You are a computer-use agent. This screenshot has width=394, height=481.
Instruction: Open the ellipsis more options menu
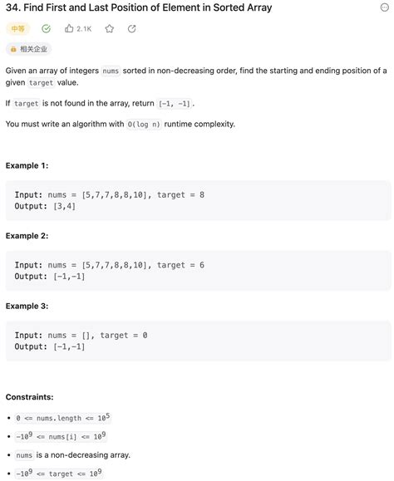click(385, 7)
